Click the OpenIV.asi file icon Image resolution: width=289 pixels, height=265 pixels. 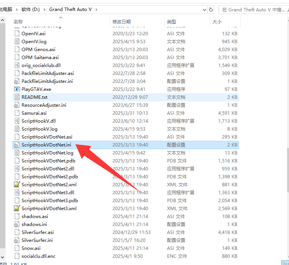coord(17,34)
